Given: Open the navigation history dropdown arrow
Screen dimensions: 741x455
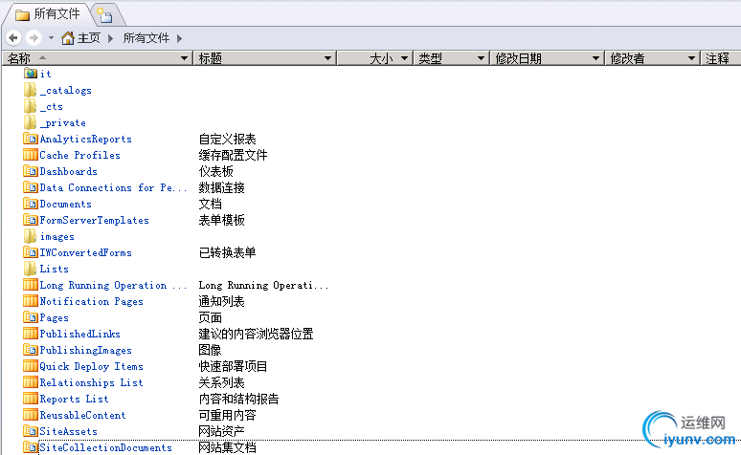Looking at the screenshot, I should click(x=51, y=38).
